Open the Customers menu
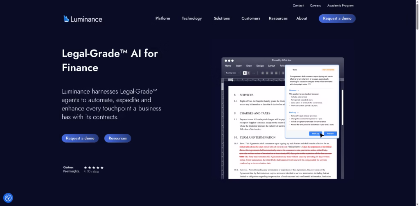This screenshot has height=206, width=419. point(251,18)
